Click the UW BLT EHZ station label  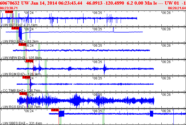(x=20, y=25)
